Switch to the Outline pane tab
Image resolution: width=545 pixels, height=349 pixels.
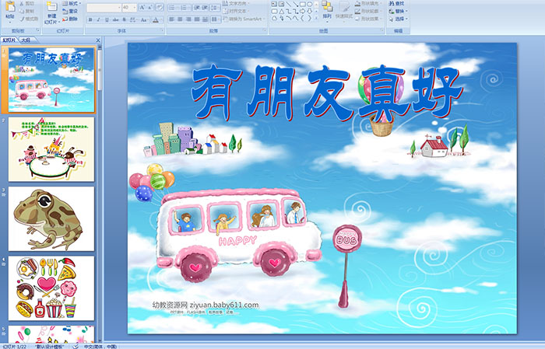point(26,40)
